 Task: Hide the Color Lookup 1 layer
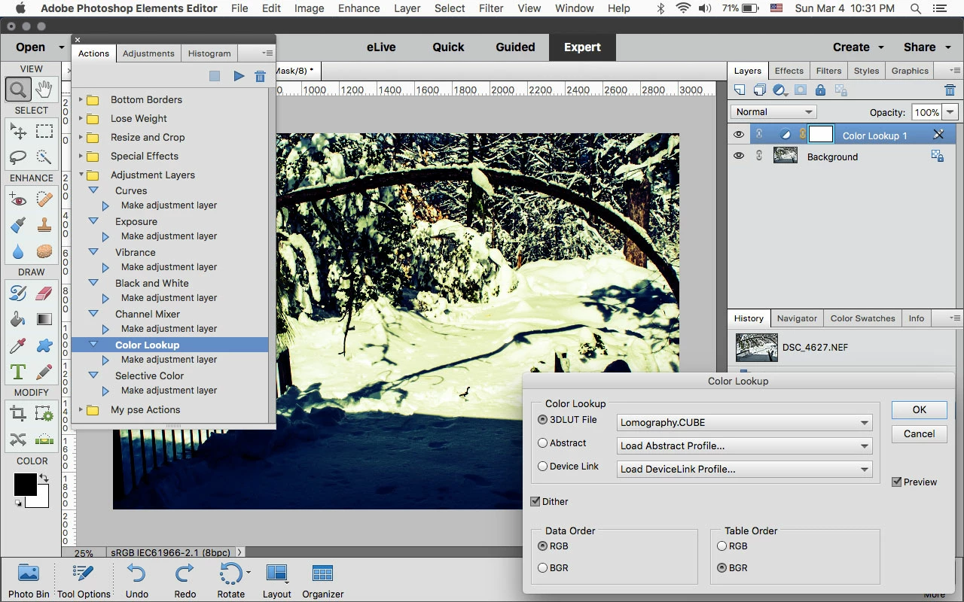(x=739, y=135)
